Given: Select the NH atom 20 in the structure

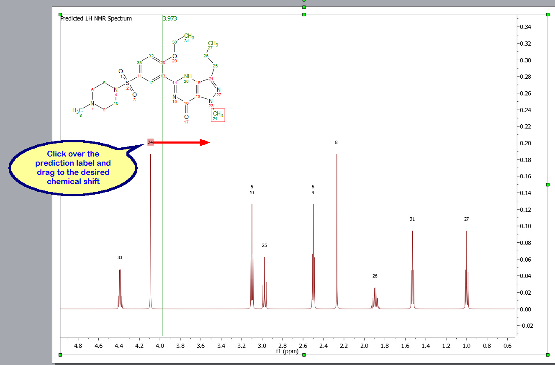Looking at the screenshot, I should click(188, 77).
